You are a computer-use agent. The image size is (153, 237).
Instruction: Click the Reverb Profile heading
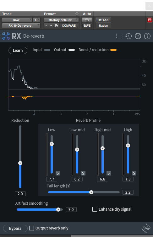(88, 121)
